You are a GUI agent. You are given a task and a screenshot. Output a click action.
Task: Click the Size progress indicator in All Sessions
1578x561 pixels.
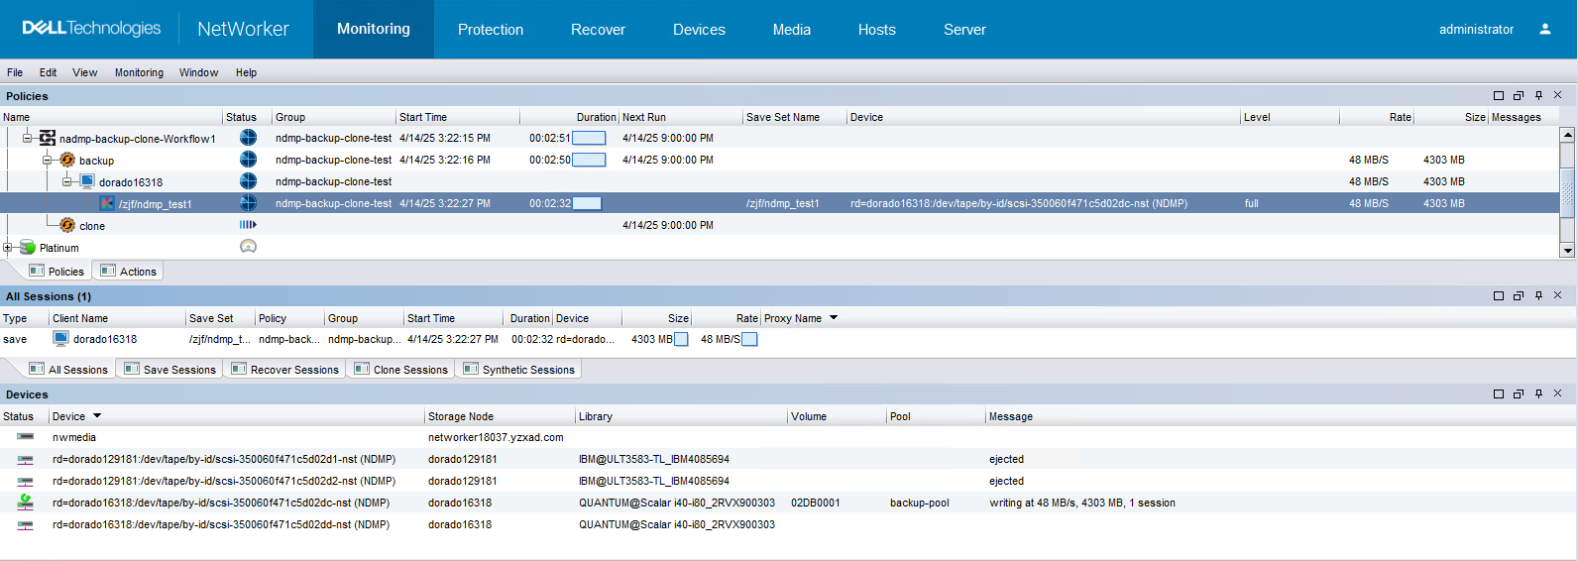681,339
